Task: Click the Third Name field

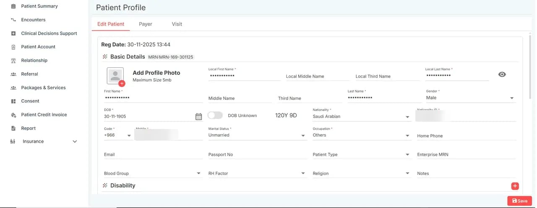Action: click(x=310, y=98)
